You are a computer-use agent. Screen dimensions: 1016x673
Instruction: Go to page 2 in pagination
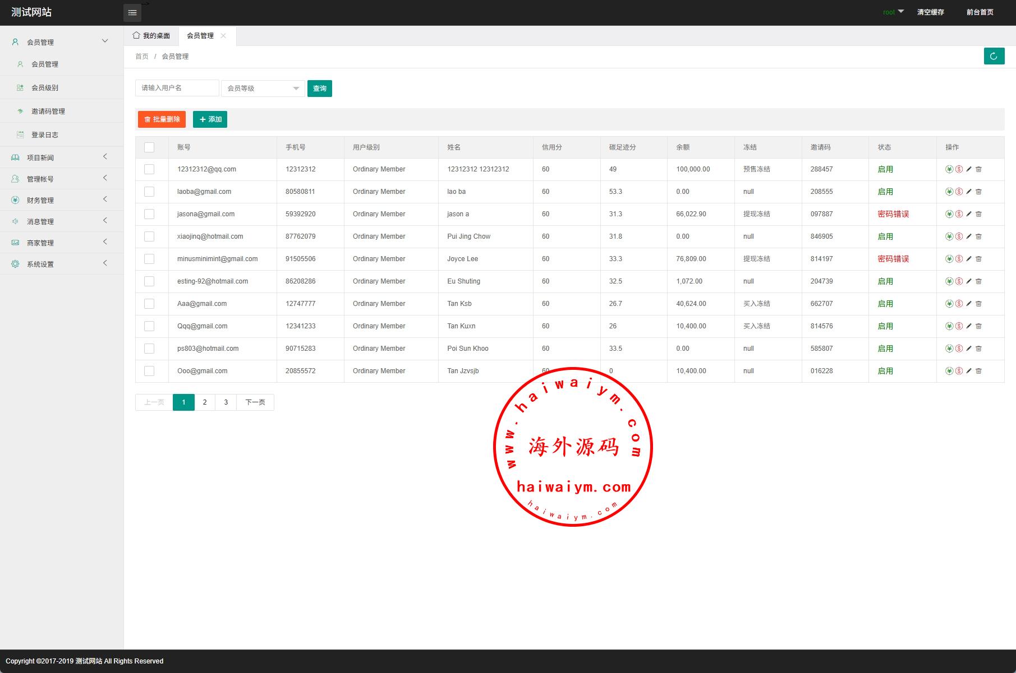[205, 402]
